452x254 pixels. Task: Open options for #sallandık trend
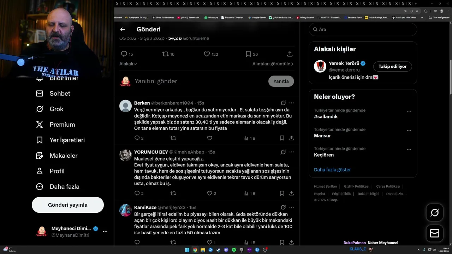(409, 111)
